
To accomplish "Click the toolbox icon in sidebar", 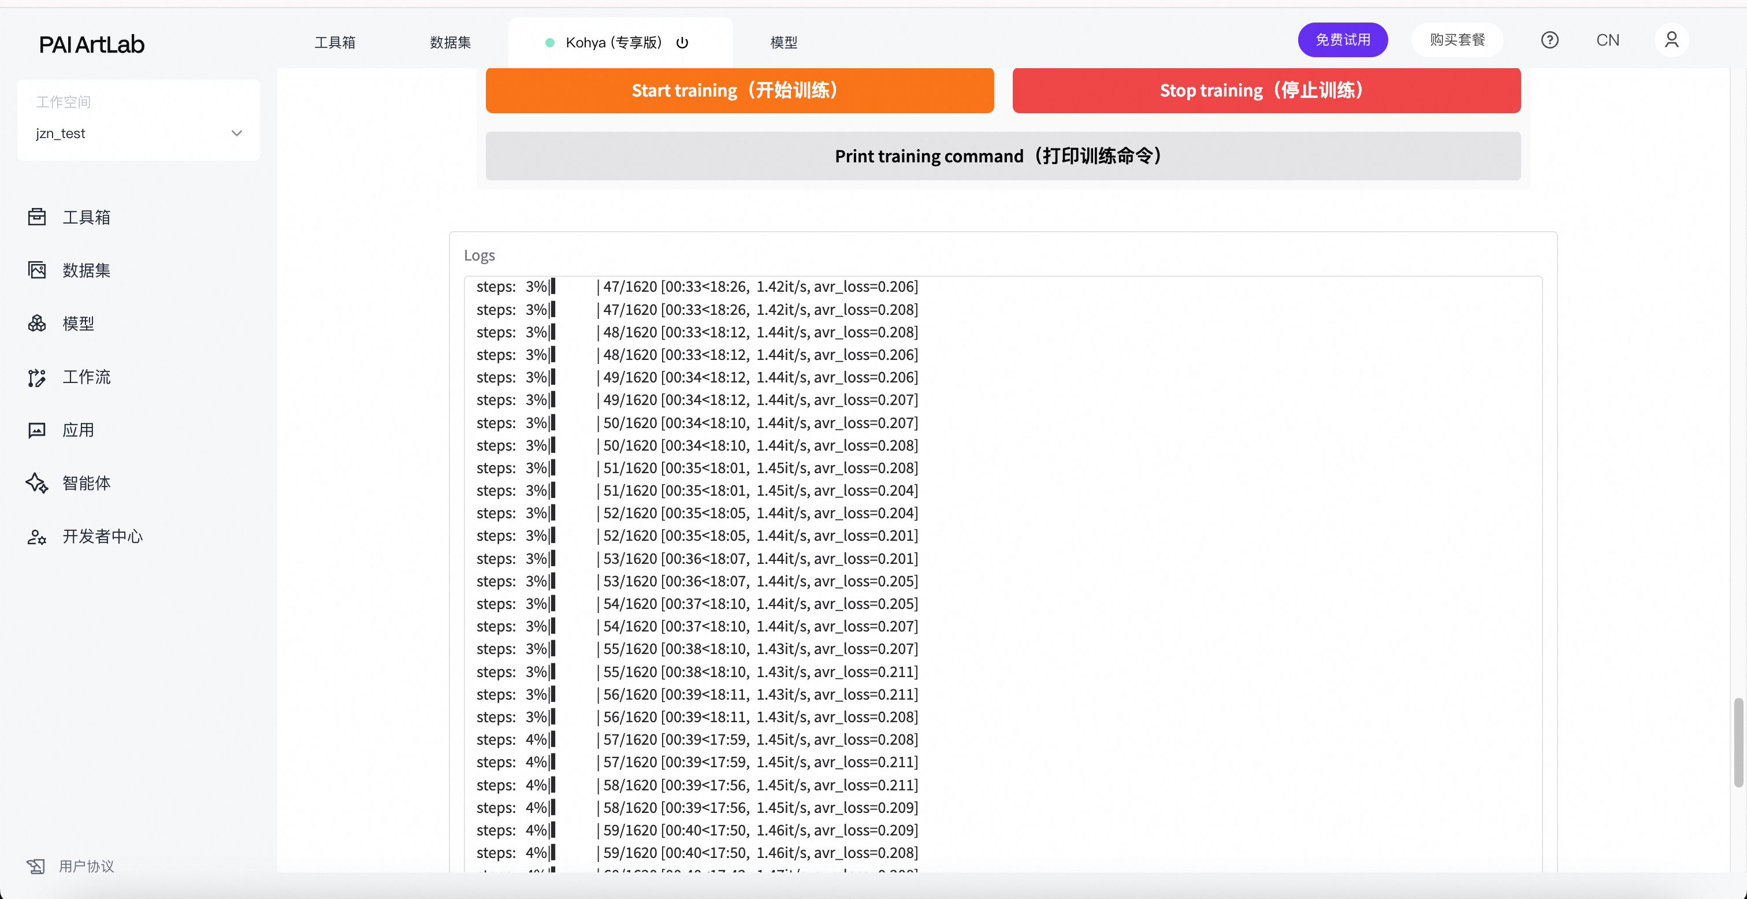I will 36,217.
